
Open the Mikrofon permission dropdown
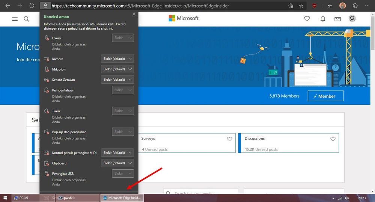click(x=117, y=69)
